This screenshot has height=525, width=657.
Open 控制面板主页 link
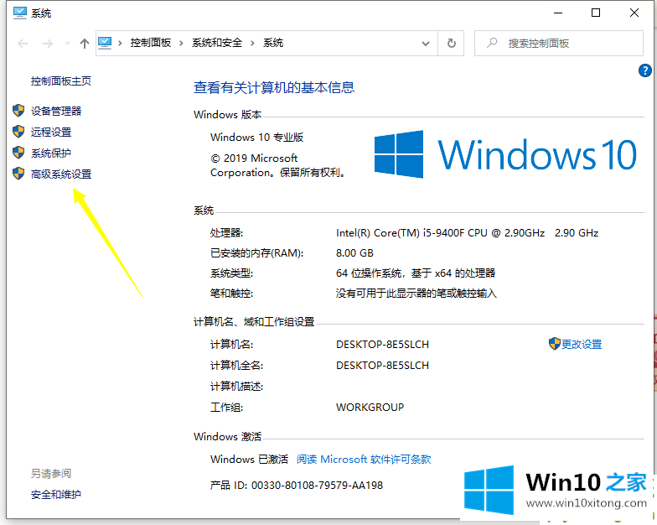click(61, 81)
